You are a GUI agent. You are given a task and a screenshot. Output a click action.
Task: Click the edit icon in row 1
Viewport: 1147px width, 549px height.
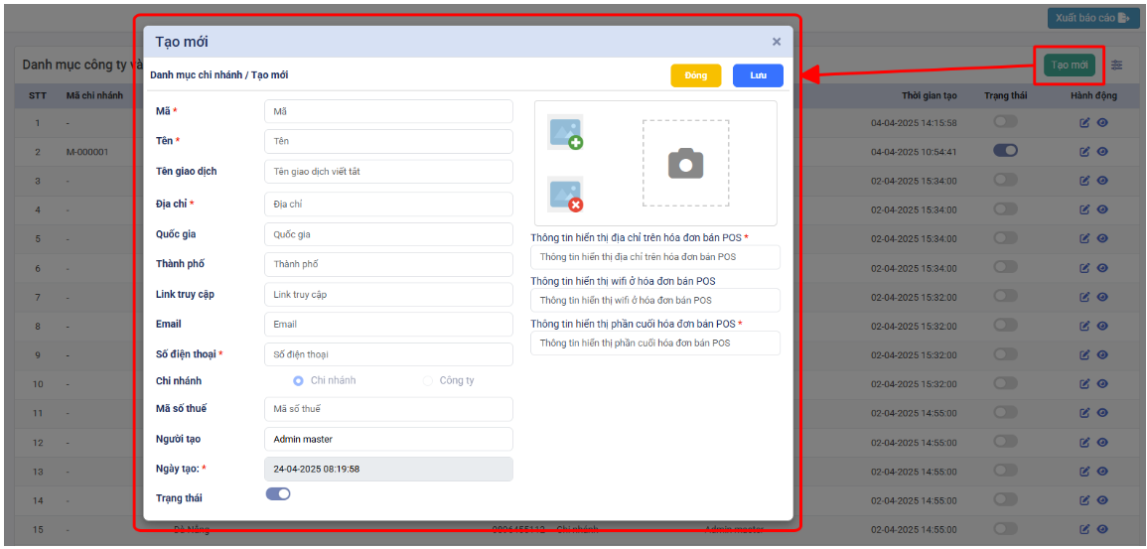coord(1084,123)
